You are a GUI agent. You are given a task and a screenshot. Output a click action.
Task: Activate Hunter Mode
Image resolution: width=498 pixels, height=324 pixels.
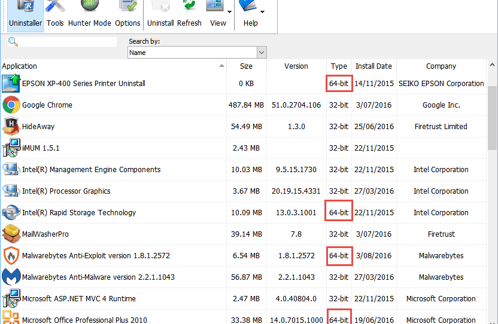(x=90, y=14)
